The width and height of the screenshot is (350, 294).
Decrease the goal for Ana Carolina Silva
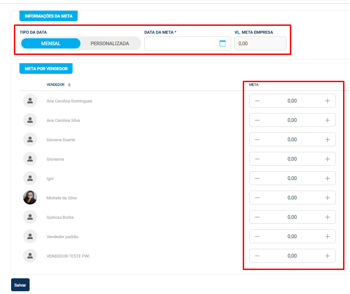pyautogui.click(x=257, y=120)
